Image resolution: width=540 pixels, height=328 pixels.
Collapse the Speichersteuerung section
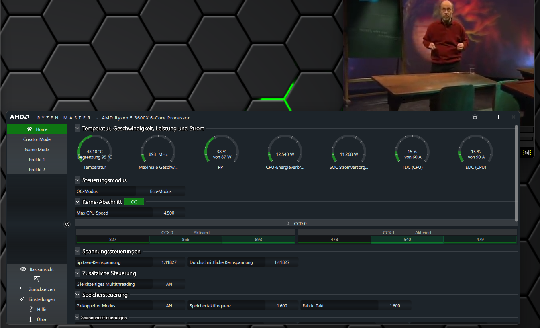tap(77, 295)
